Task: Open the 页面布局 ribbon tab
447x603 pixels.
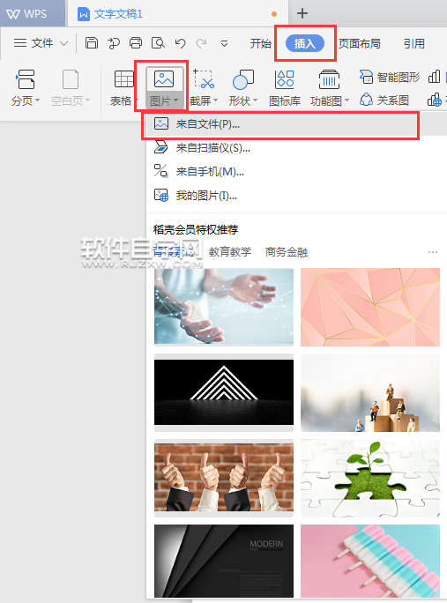Action: click(x=360, y=43)
